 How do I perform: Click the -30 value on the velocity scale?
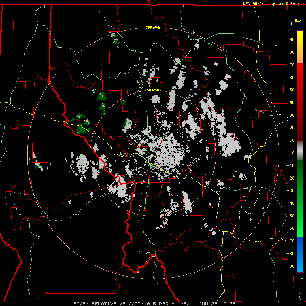tap(291, 191)
